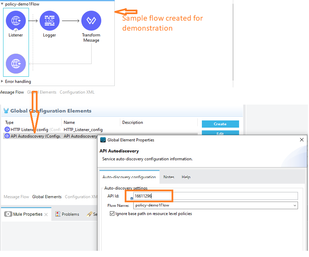The image size is (309, 257).
Task: Click the vertical scrollbar of the flow canvas
Action: 233,42
